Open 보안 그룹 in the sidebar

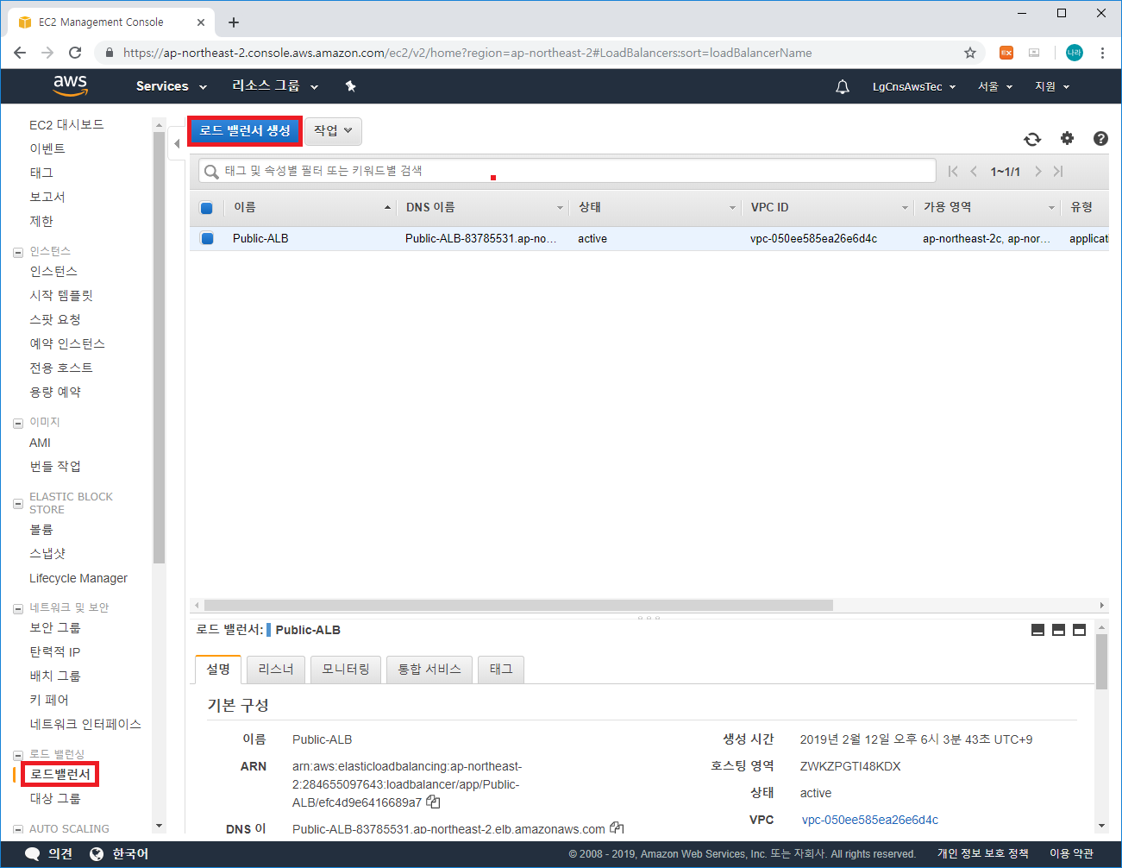(x=55, y=627)
